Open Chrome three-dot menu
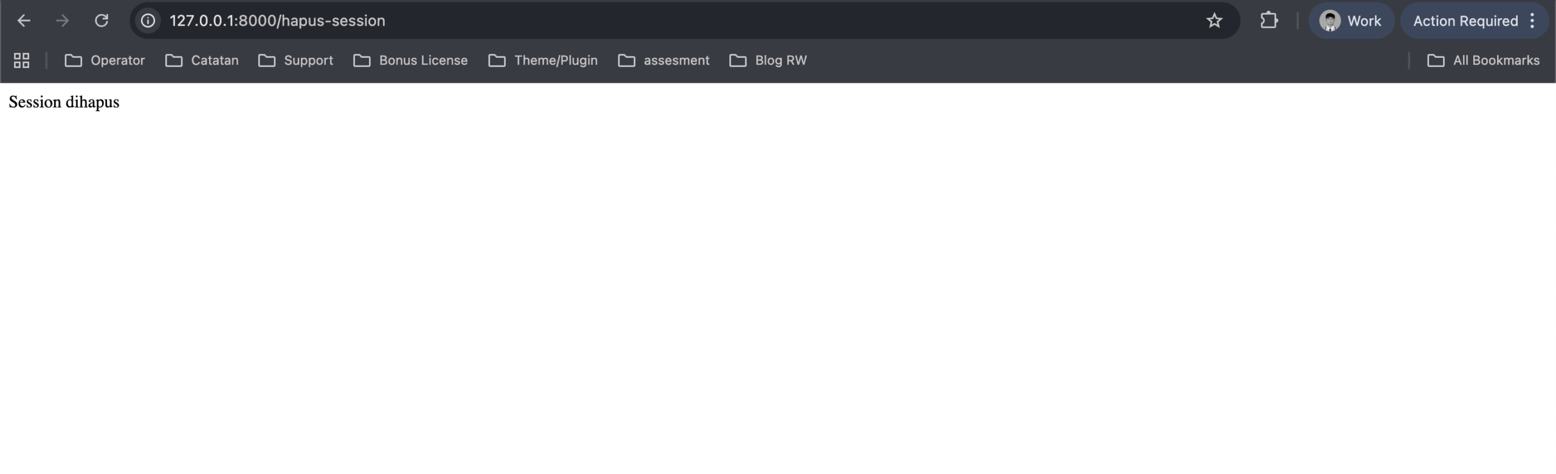 (x=1532, y=21)
